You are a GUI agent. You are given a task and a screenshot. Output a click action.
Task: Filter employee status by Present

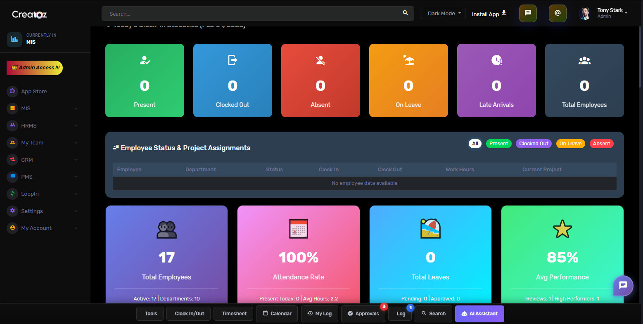498,144
